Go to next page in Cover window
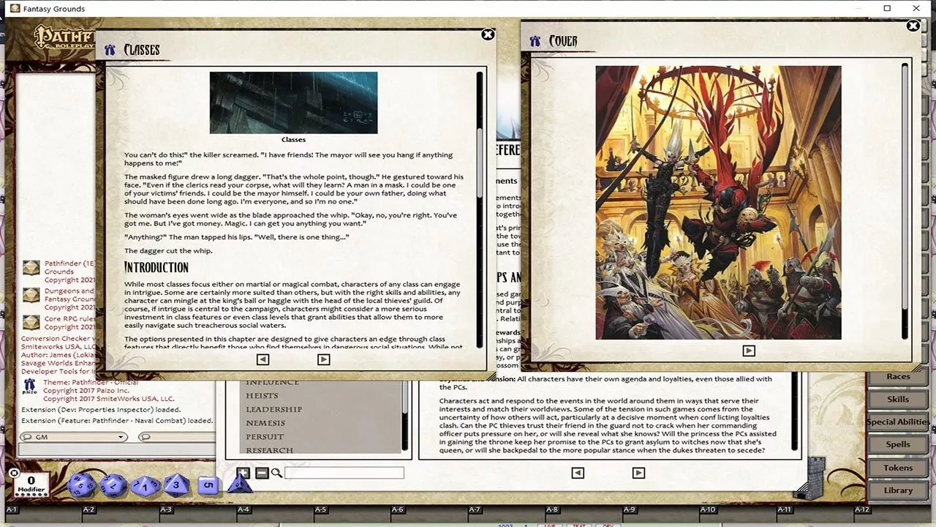The width and height of the screenshot is (936, 527). (x=748, y=351)
